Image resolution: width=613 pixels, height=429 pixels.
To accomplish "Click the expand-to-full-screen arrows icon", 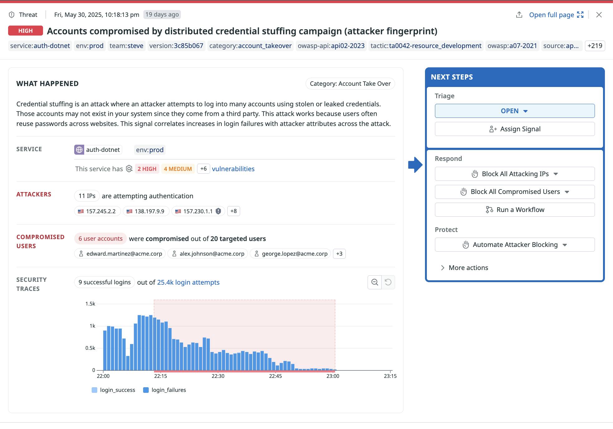I will (580, 14).
